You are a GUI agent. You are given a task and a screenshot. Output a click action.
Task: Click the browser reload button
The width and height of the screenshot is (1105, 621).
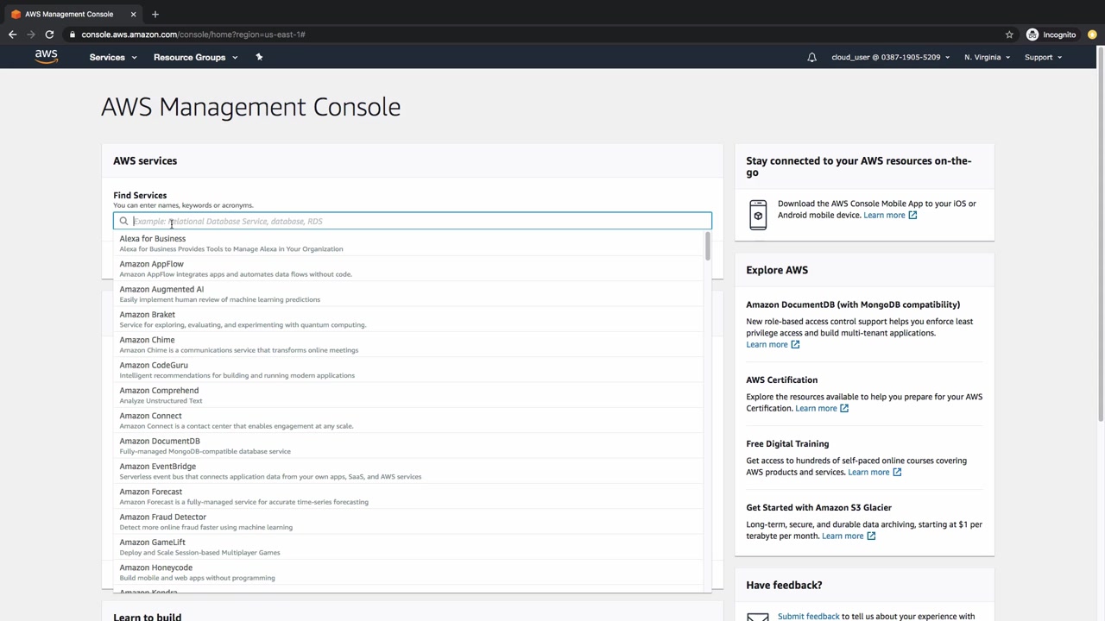coord(49,34)
